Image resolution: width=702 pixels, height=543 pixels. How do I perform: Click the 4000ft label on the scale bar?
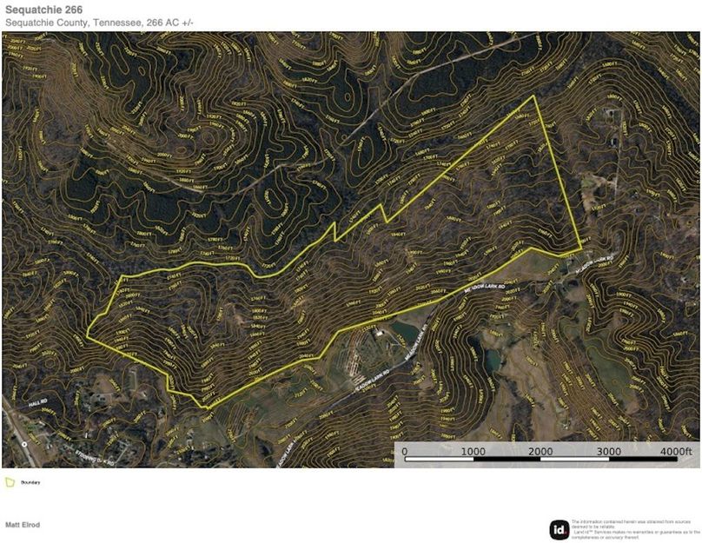[x=674, y=452]
